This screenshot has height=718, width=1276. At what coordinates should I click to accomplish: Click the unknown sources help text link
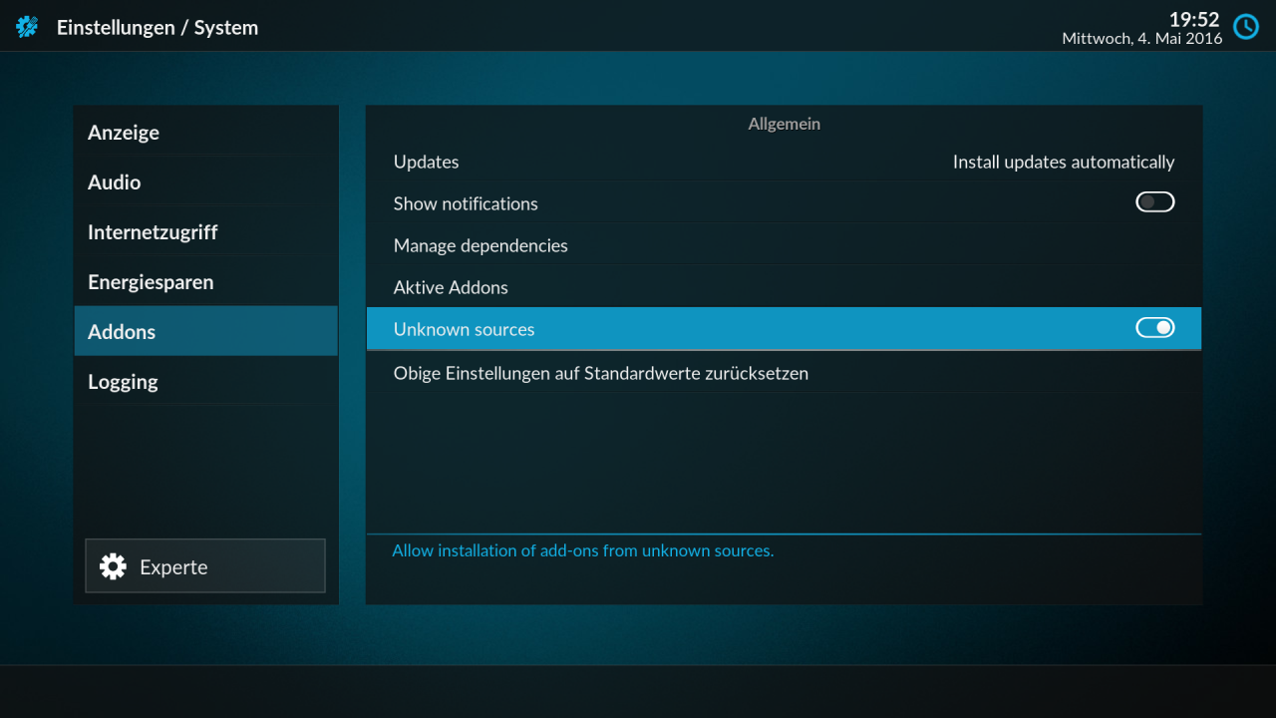point(582,549)
